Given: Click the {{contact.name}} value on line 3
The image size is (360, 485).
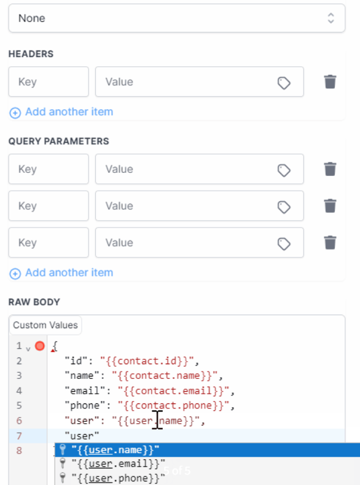Looking at the screenshot, I should (165, 375).
